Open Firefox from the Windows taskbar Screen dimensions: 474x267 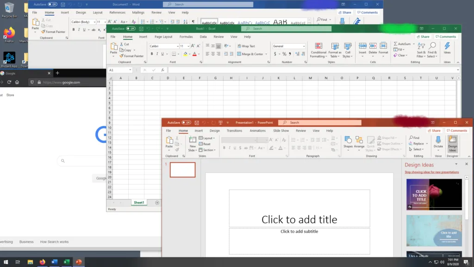[x=43, y=262]
